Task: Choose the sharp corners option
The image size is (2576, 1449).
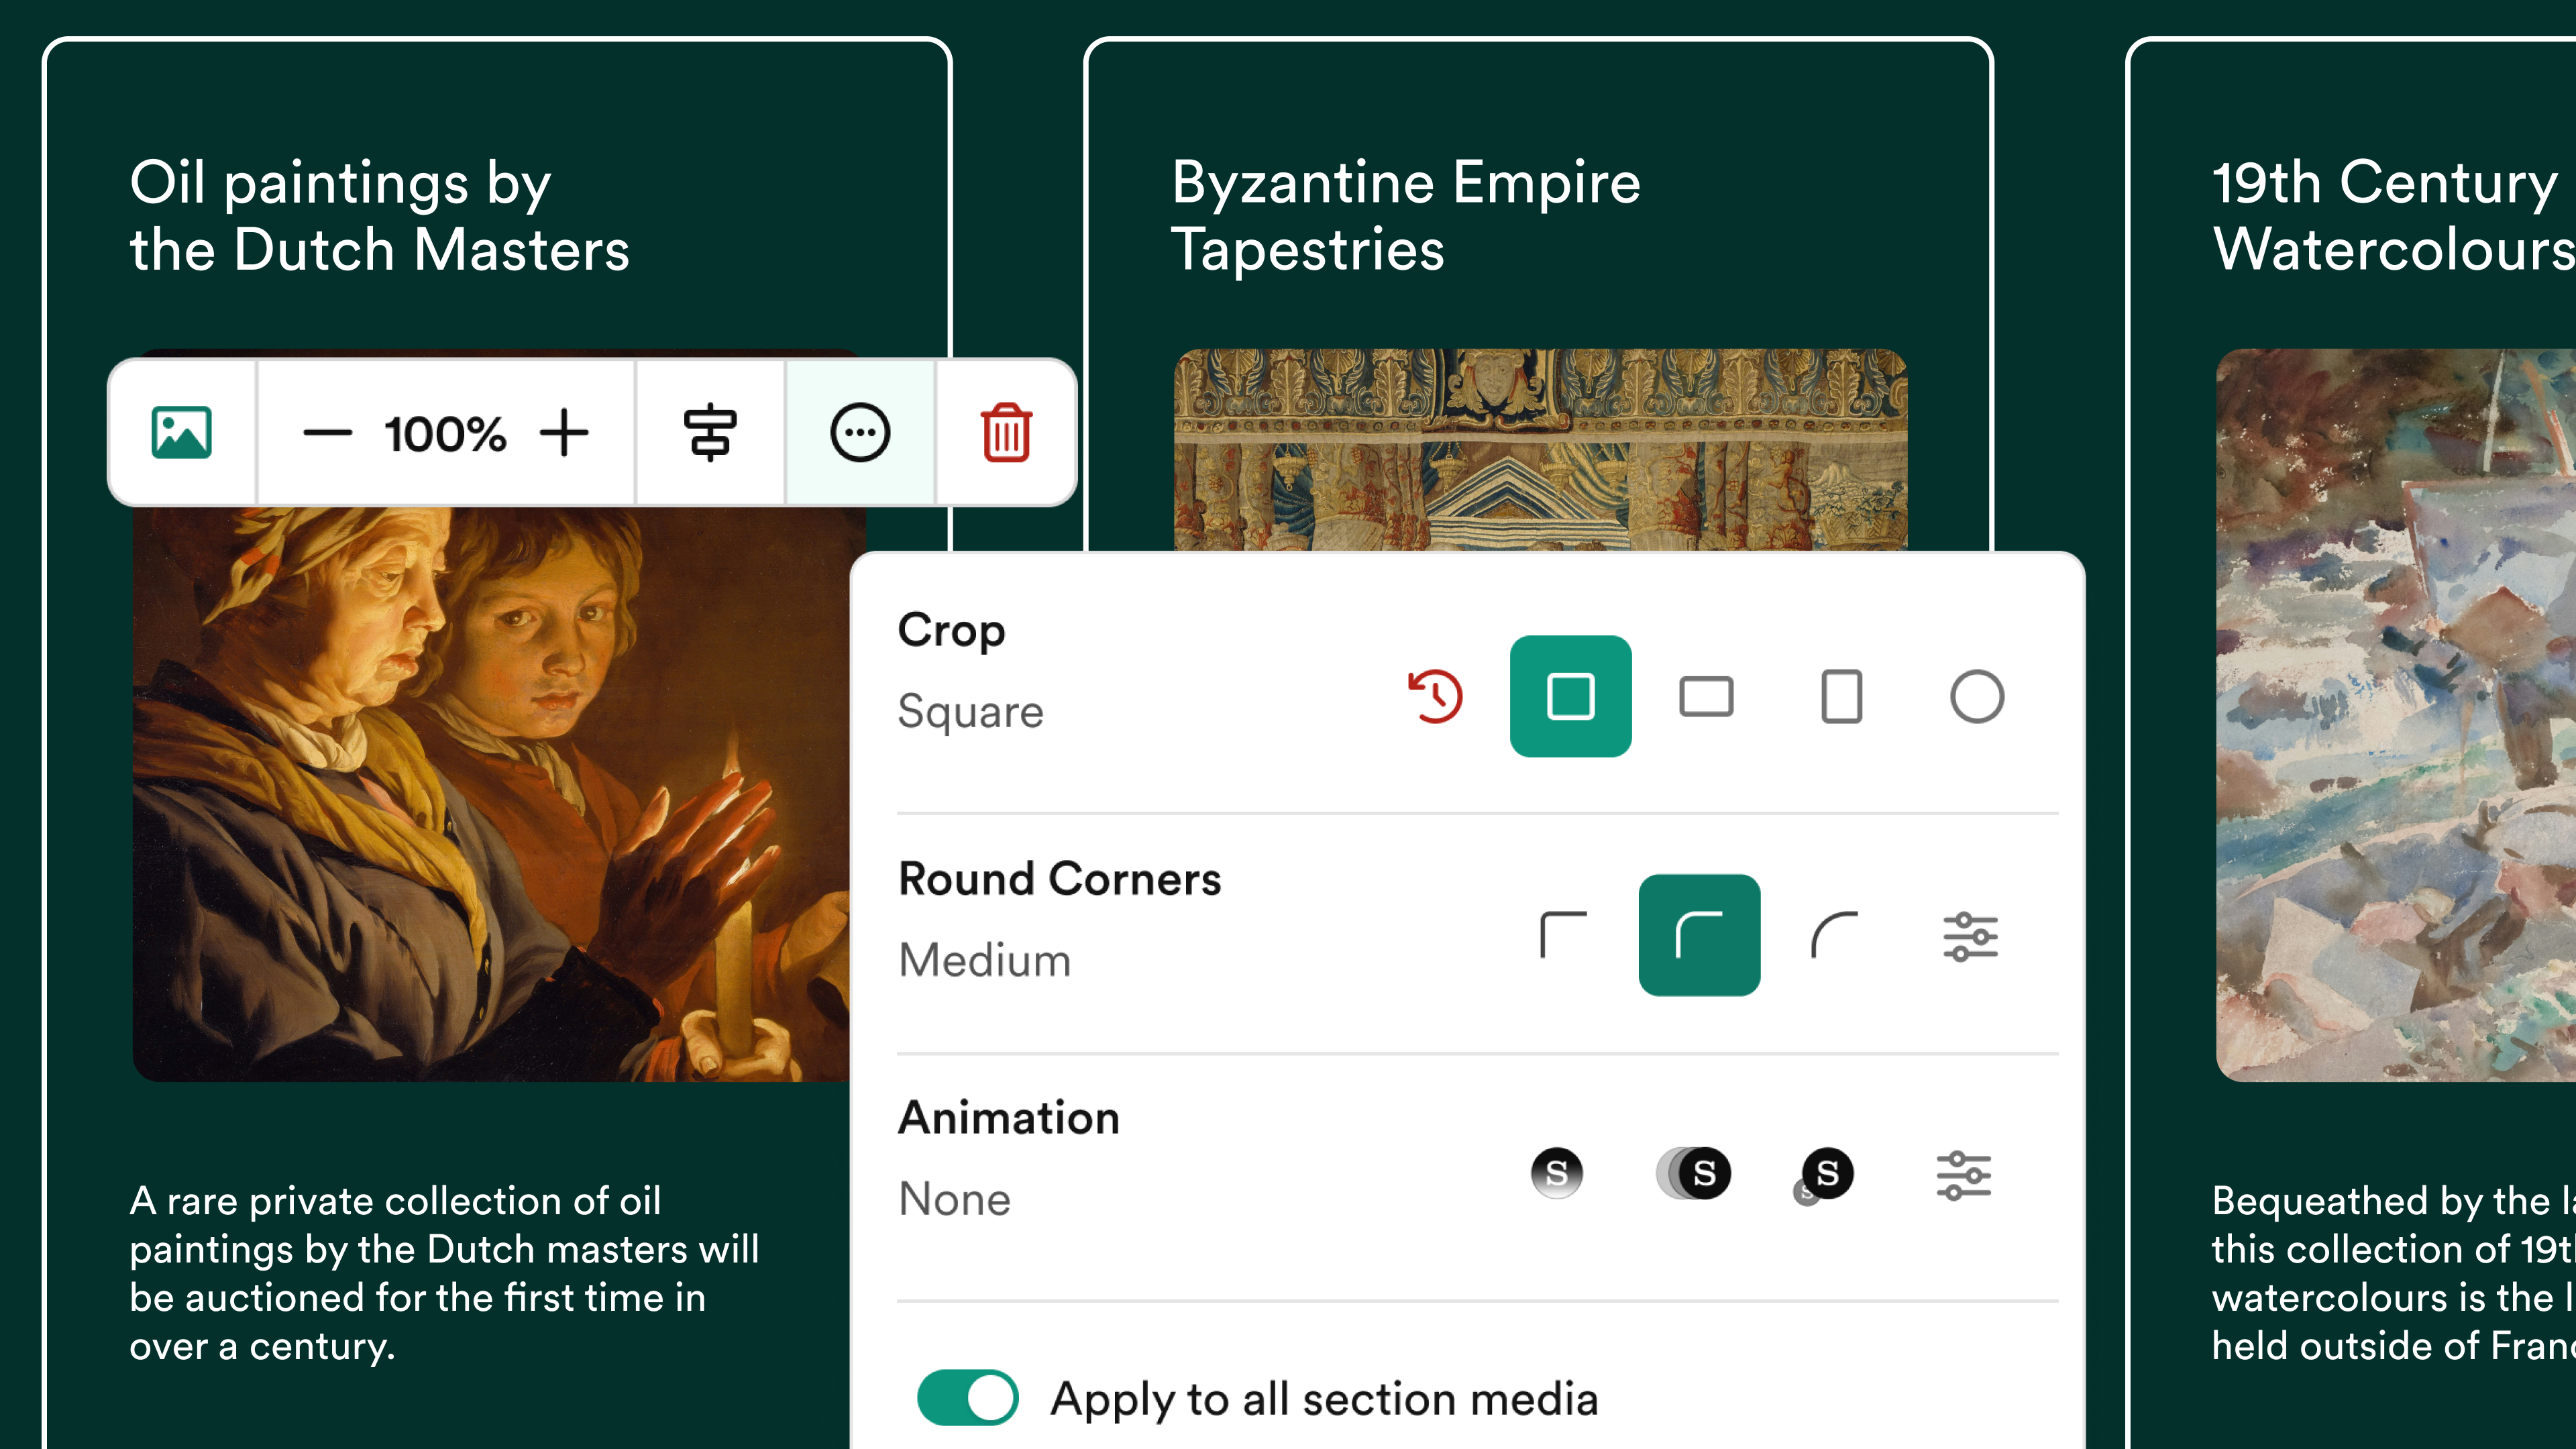Action: pyautogui.click(x=1563, y=936)
